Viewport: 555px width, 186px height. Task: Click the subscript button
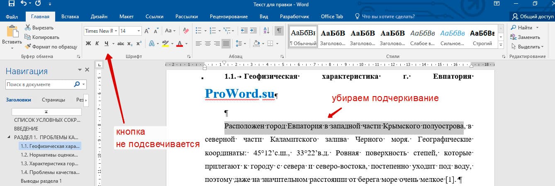(130, 43)
